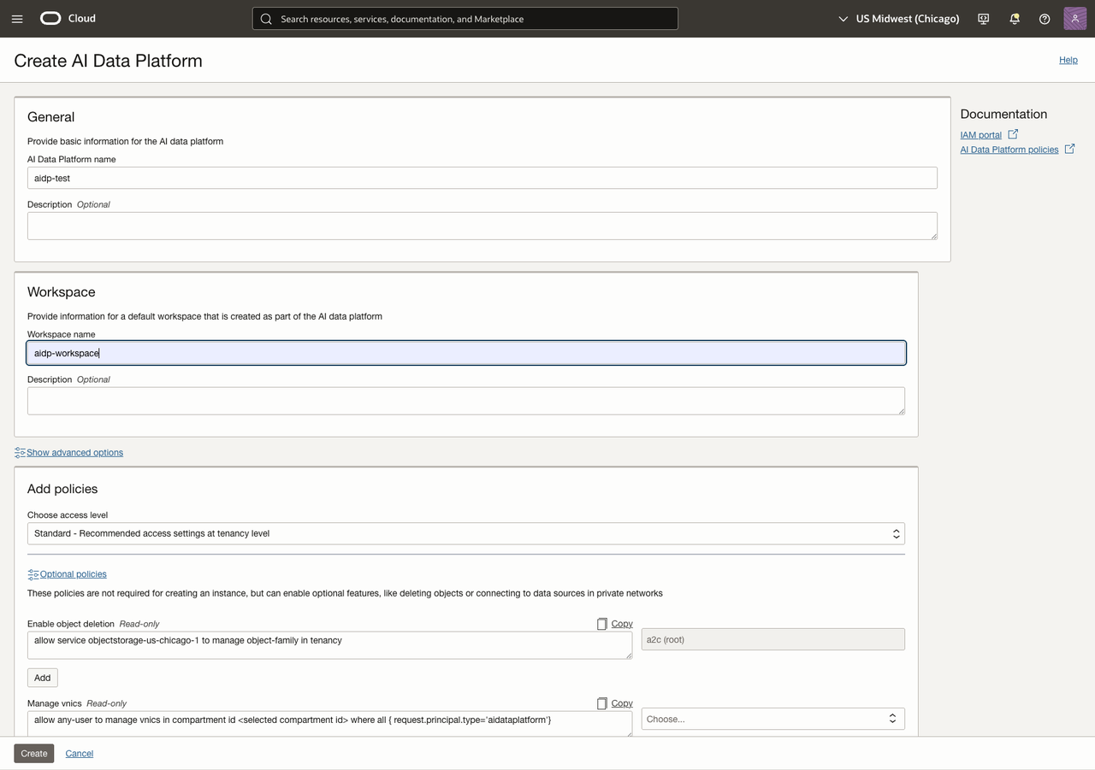The height and width of the screenshot is (770, 1095).
Task: Open the help question mark icon
Action: 1045,19
